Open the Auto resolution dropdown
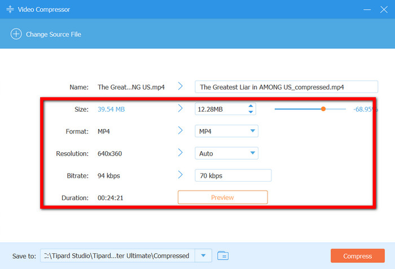The height and width of the screenshot is (269, 395). click(x=226, y=153)
